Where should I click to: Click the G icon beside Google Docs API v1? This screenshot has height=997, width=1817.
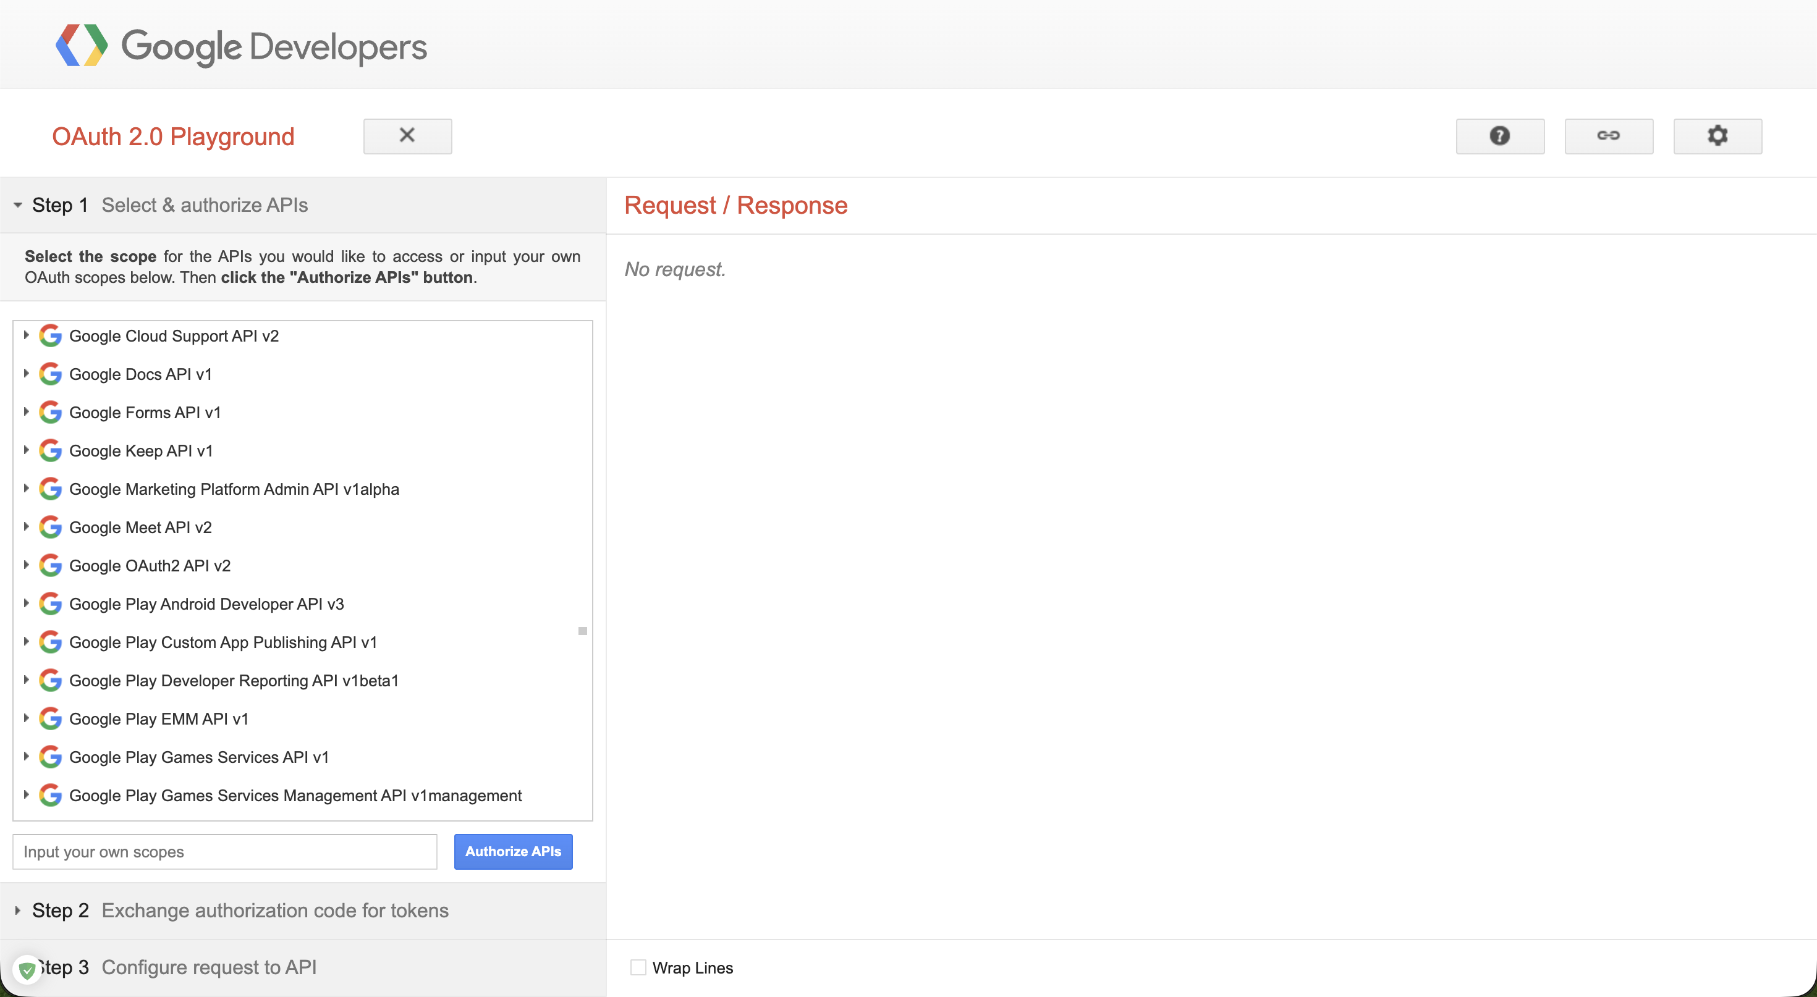(x=50, y=374)
